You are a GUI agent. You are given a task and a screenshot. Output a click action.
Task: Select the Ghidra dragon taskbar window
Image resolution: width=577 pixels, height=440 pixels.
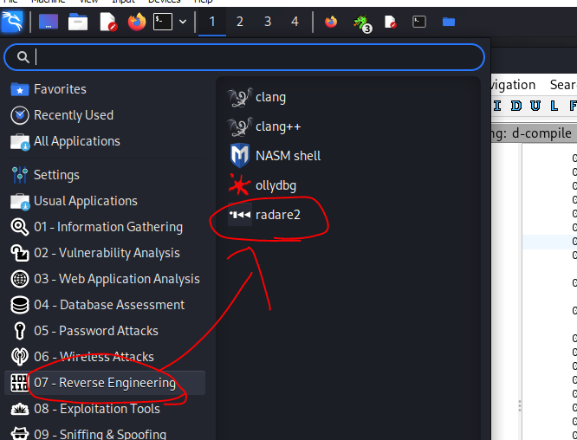362,23
